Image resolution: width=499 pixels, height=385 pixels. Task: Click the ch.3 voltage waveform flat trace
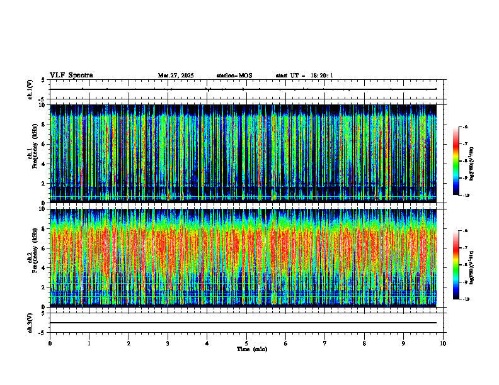243,323
